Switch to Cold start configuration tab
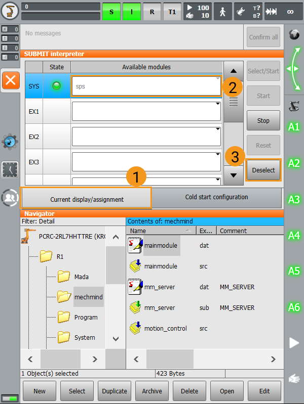Image resolution: width=304 pixels, height=404 pixels. pos(216,198)
